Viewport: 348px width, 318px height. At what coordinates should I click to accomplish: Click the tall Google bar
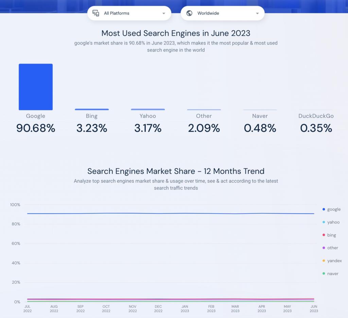pos(36,87)
